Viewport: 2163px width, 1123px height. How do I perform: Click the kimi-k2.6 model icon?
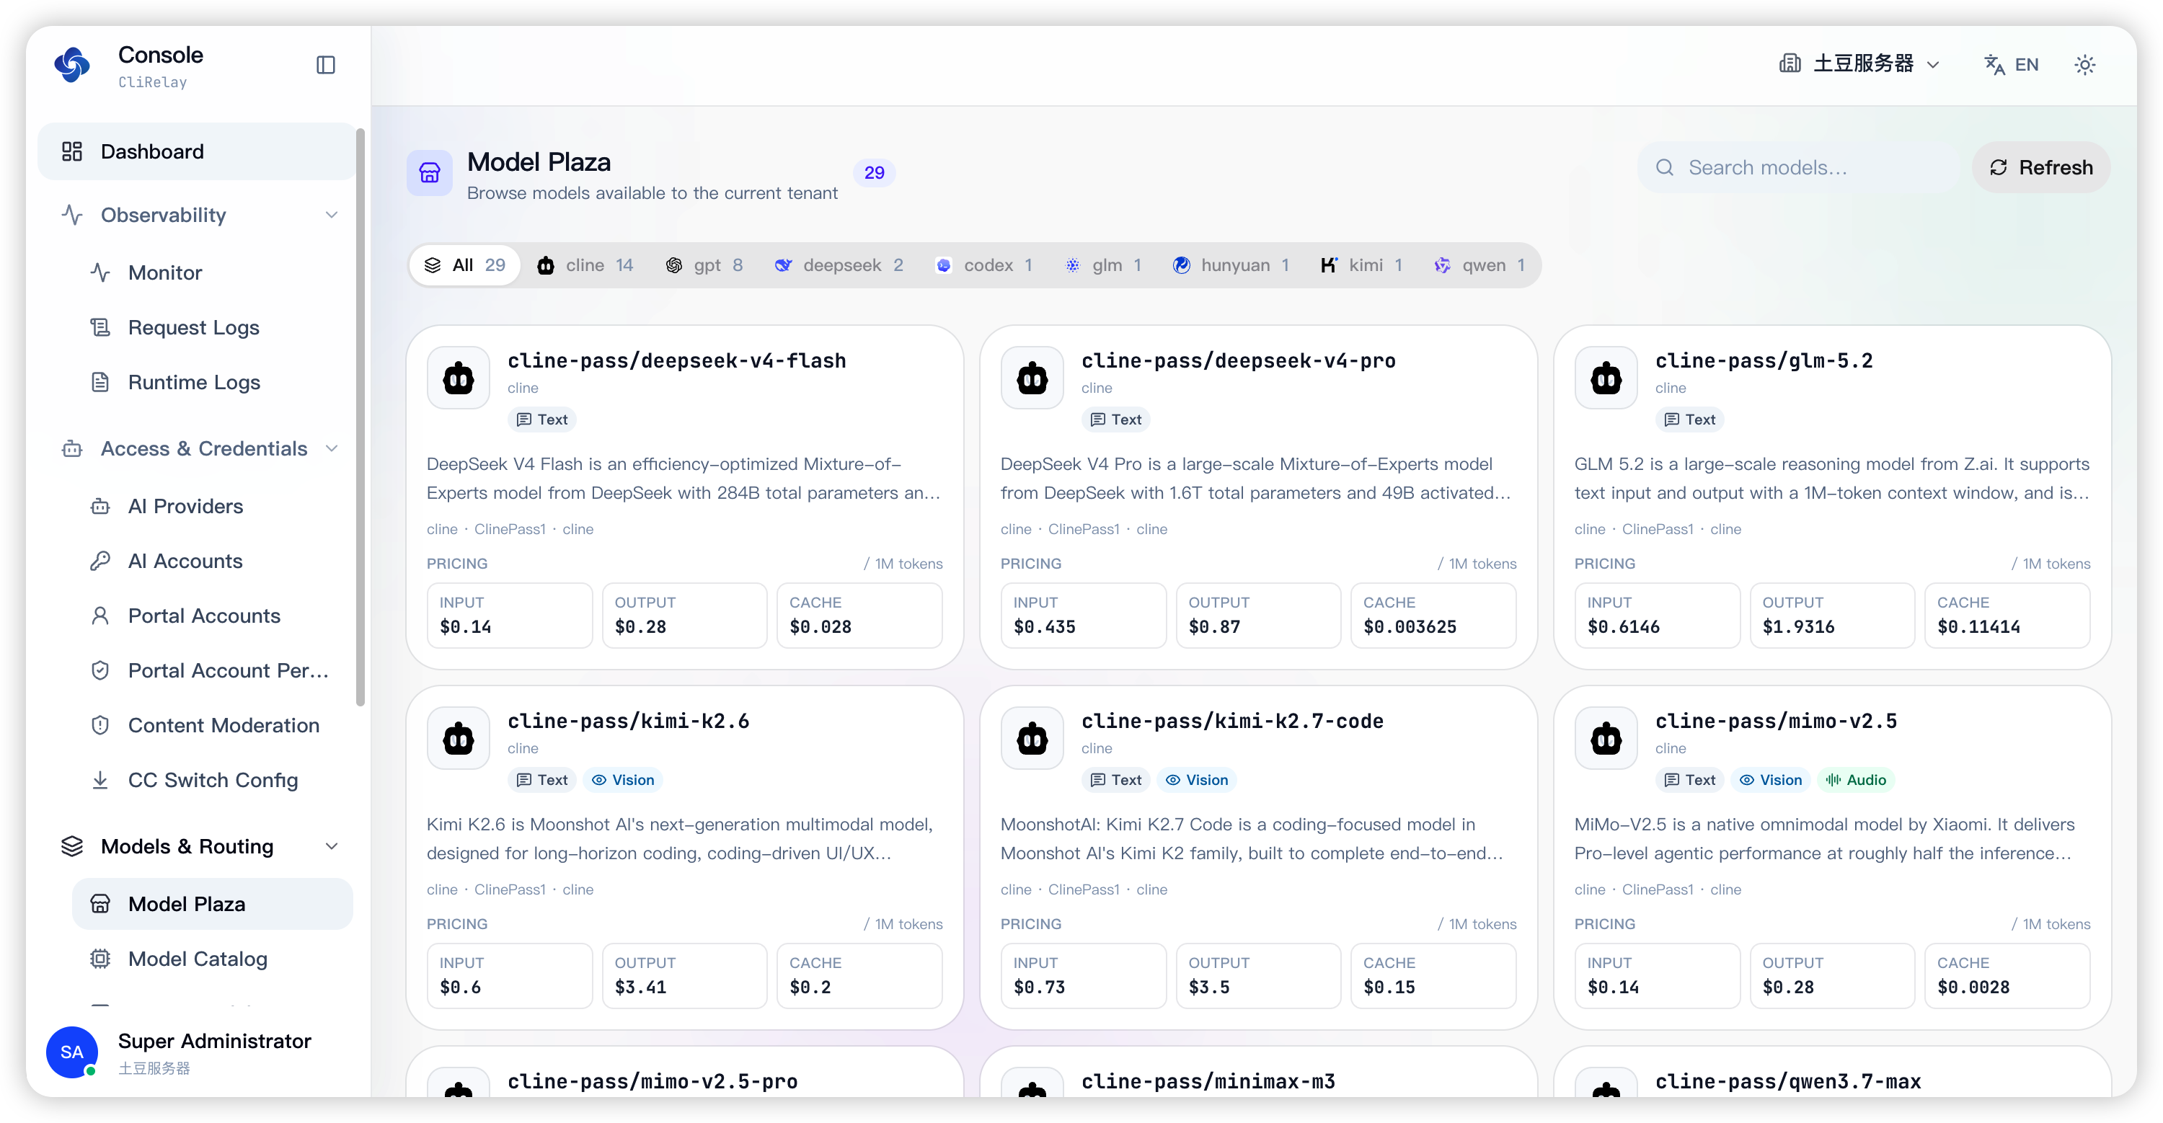tap(459, 739)
